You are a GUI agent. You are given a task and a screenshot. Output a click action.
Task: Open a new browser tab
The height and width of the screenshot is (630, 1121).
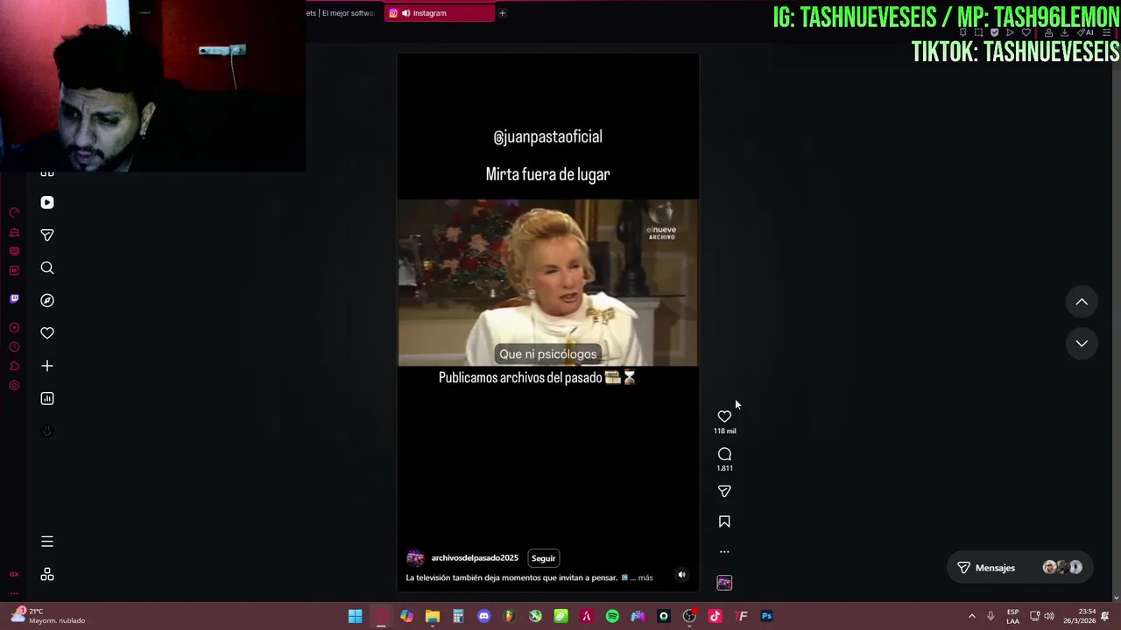[502, 13]
